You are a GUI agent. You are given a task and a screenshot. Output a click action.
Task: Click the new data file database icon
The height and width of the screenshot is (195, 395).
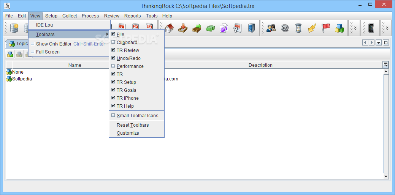(14, 28)
